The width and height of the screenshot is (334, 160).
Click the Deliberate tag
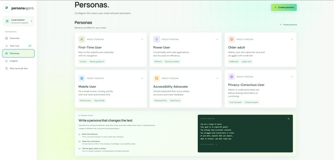[234, 62]
